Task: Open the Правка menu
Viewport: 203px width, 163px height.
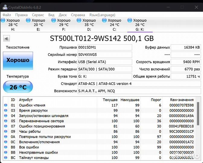Action: pyautogui.click(x=21, y=15)
